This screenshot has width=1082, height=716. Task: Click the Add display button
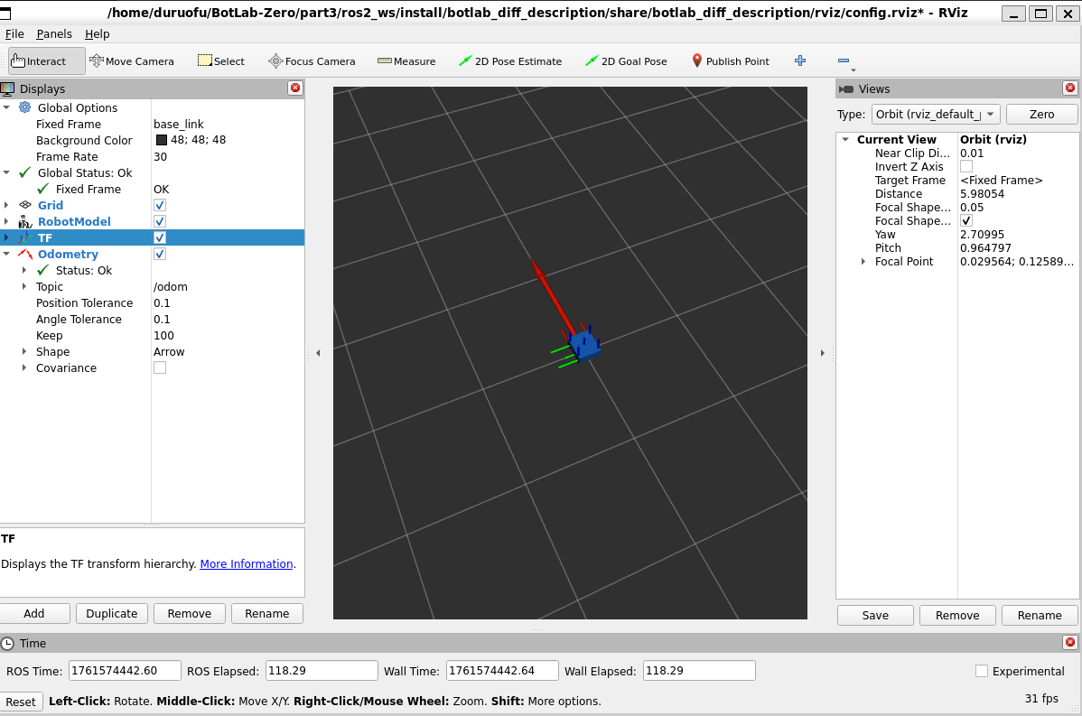tap(34, 614)
